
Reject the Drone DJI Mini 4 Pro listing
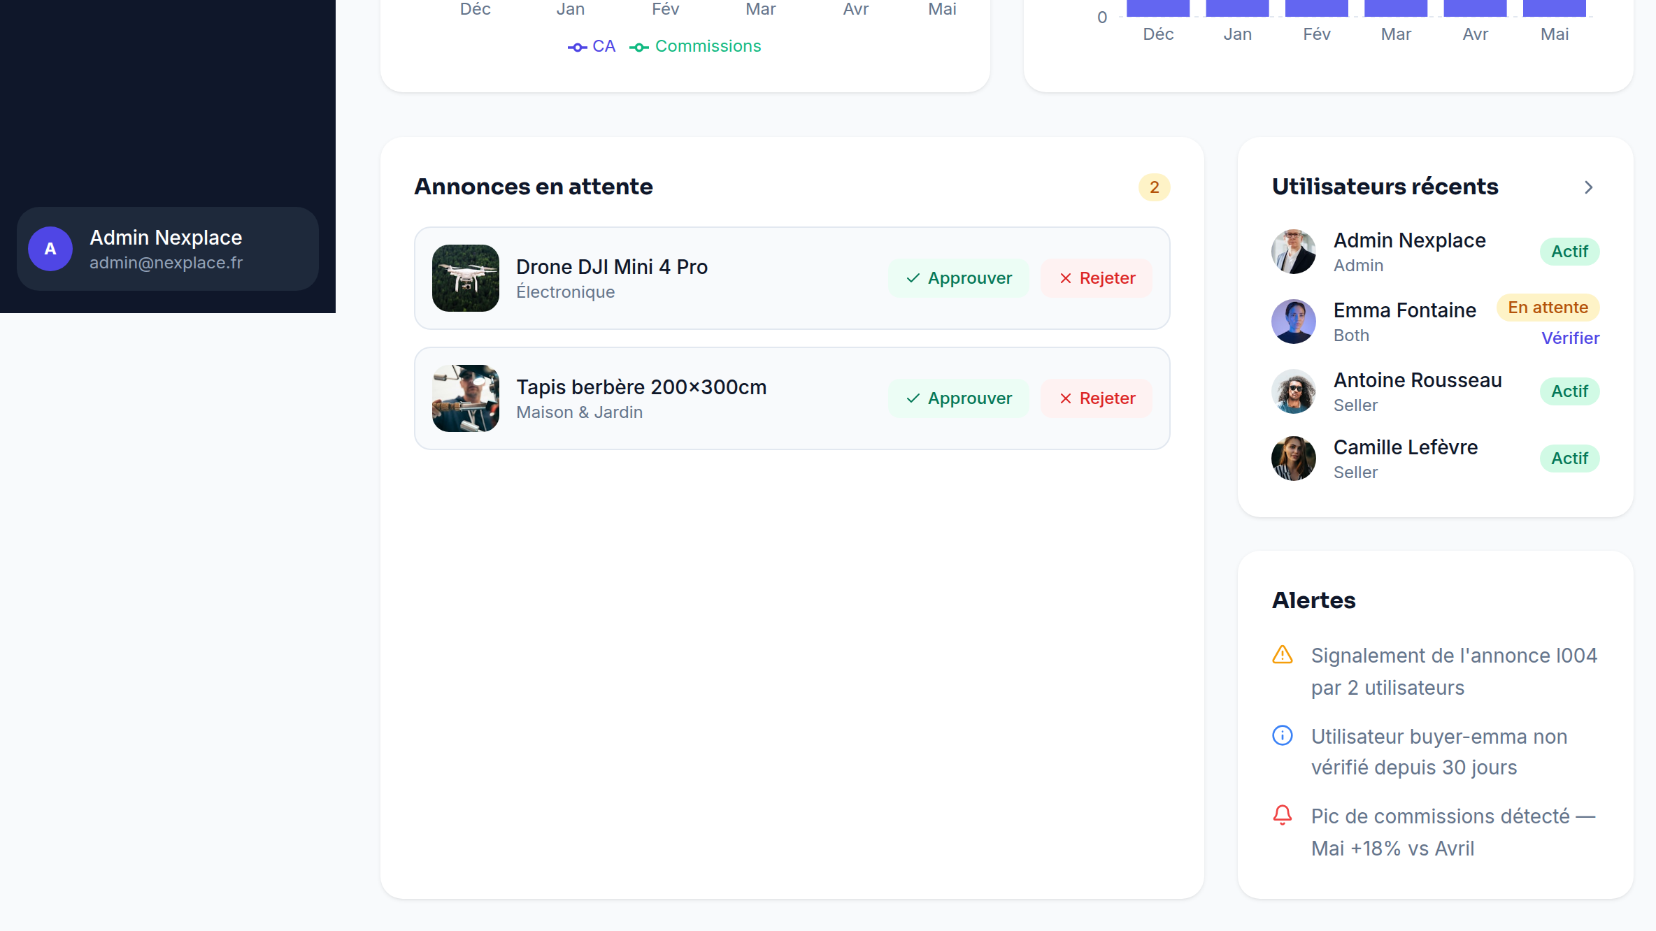[1097, 278]
